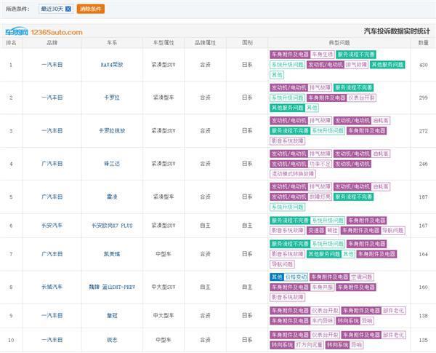The height and width of the screenshot is (353, 436).
Task: Click the 数量 column header
Action: click(423, 43)
